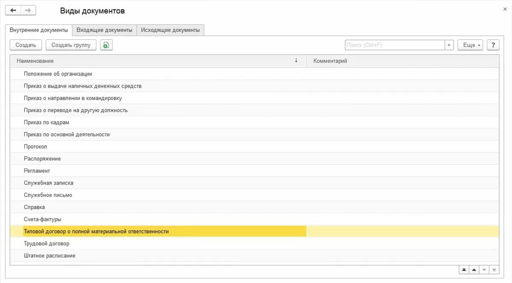Close the Виды документов window
512x283 pixels.
point(505,9)
